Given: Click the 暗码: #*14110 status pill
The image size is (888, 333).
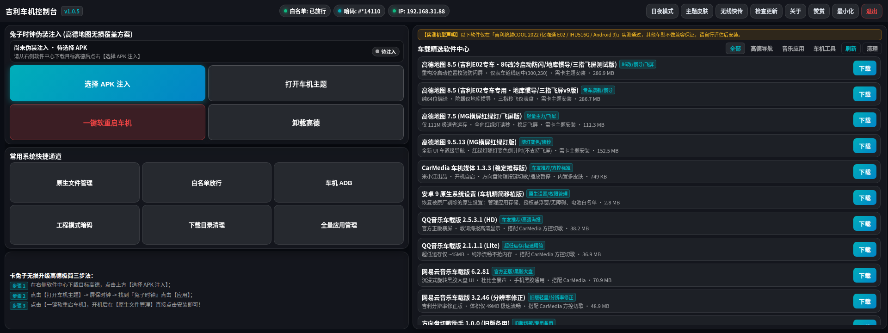Looking at the screenshot, I should click(x=359, y=11).
